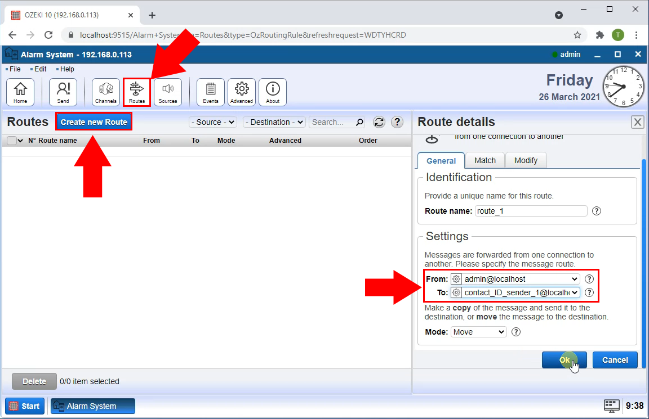Open the Advanced settings gear icon
Viewport: 649px width, 419px height.
(x=241, y=92)
